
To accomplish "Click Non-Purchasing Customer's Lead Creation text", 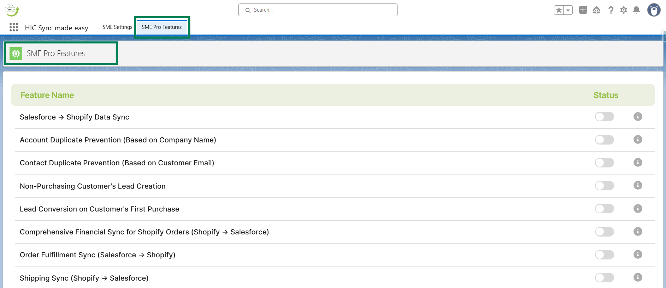I will (x=93, y=186).
